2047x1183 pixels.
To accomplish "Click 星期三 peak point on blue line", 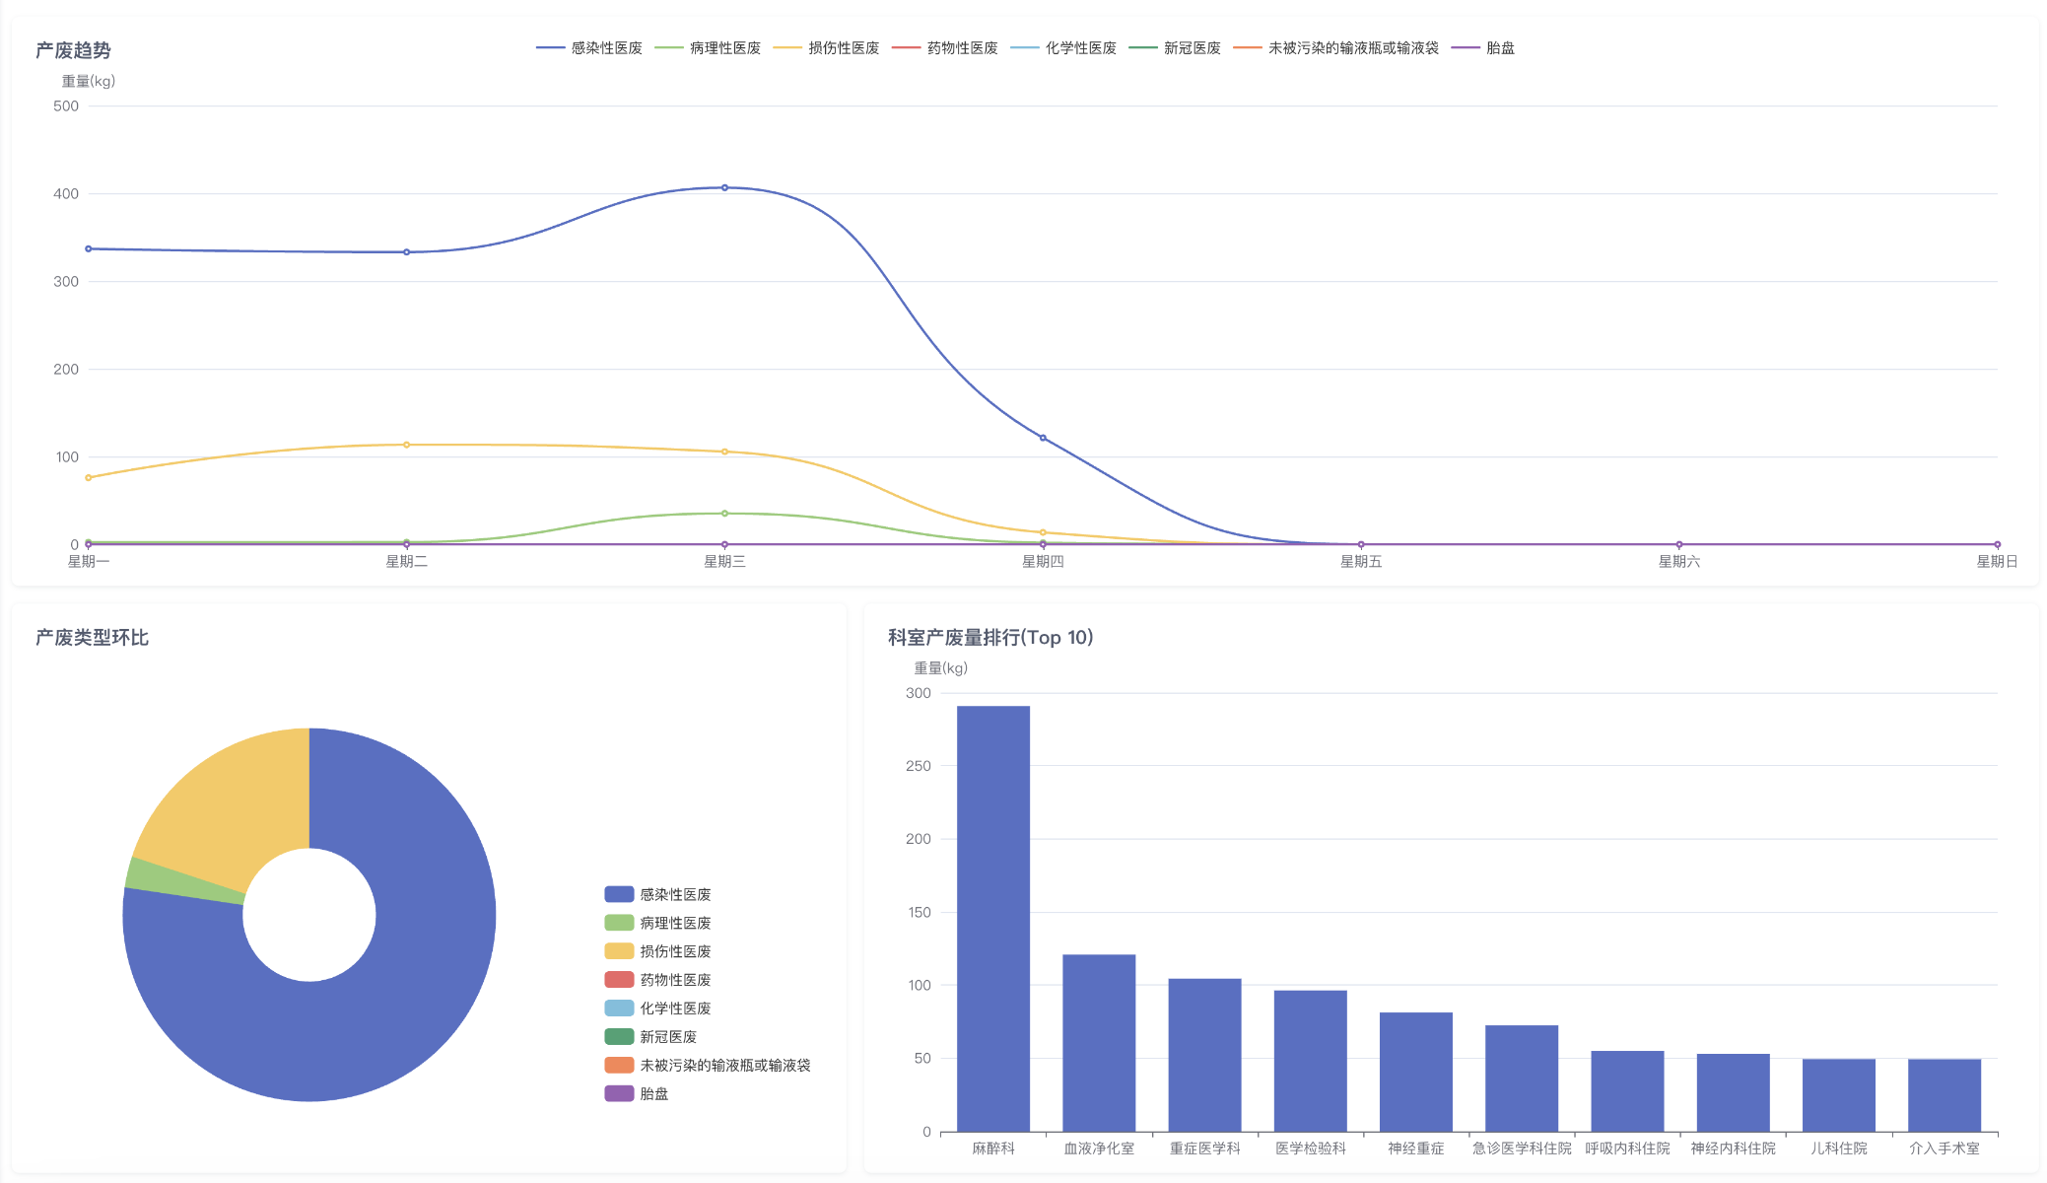I will click(x=724, y=187).
